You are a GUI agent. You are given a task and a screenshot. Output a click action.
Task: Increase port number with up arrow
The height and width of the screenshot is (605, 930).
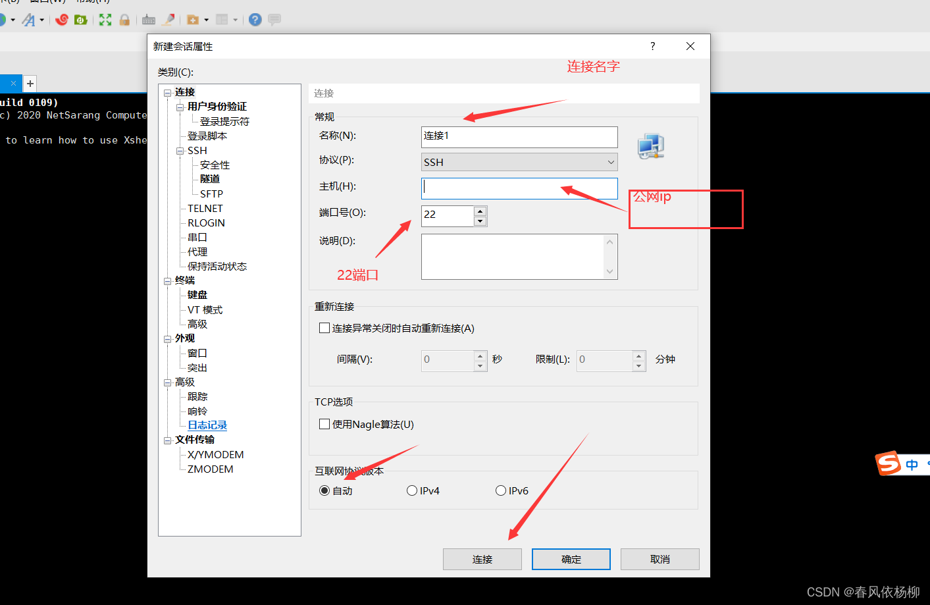(x=480, y=211)
